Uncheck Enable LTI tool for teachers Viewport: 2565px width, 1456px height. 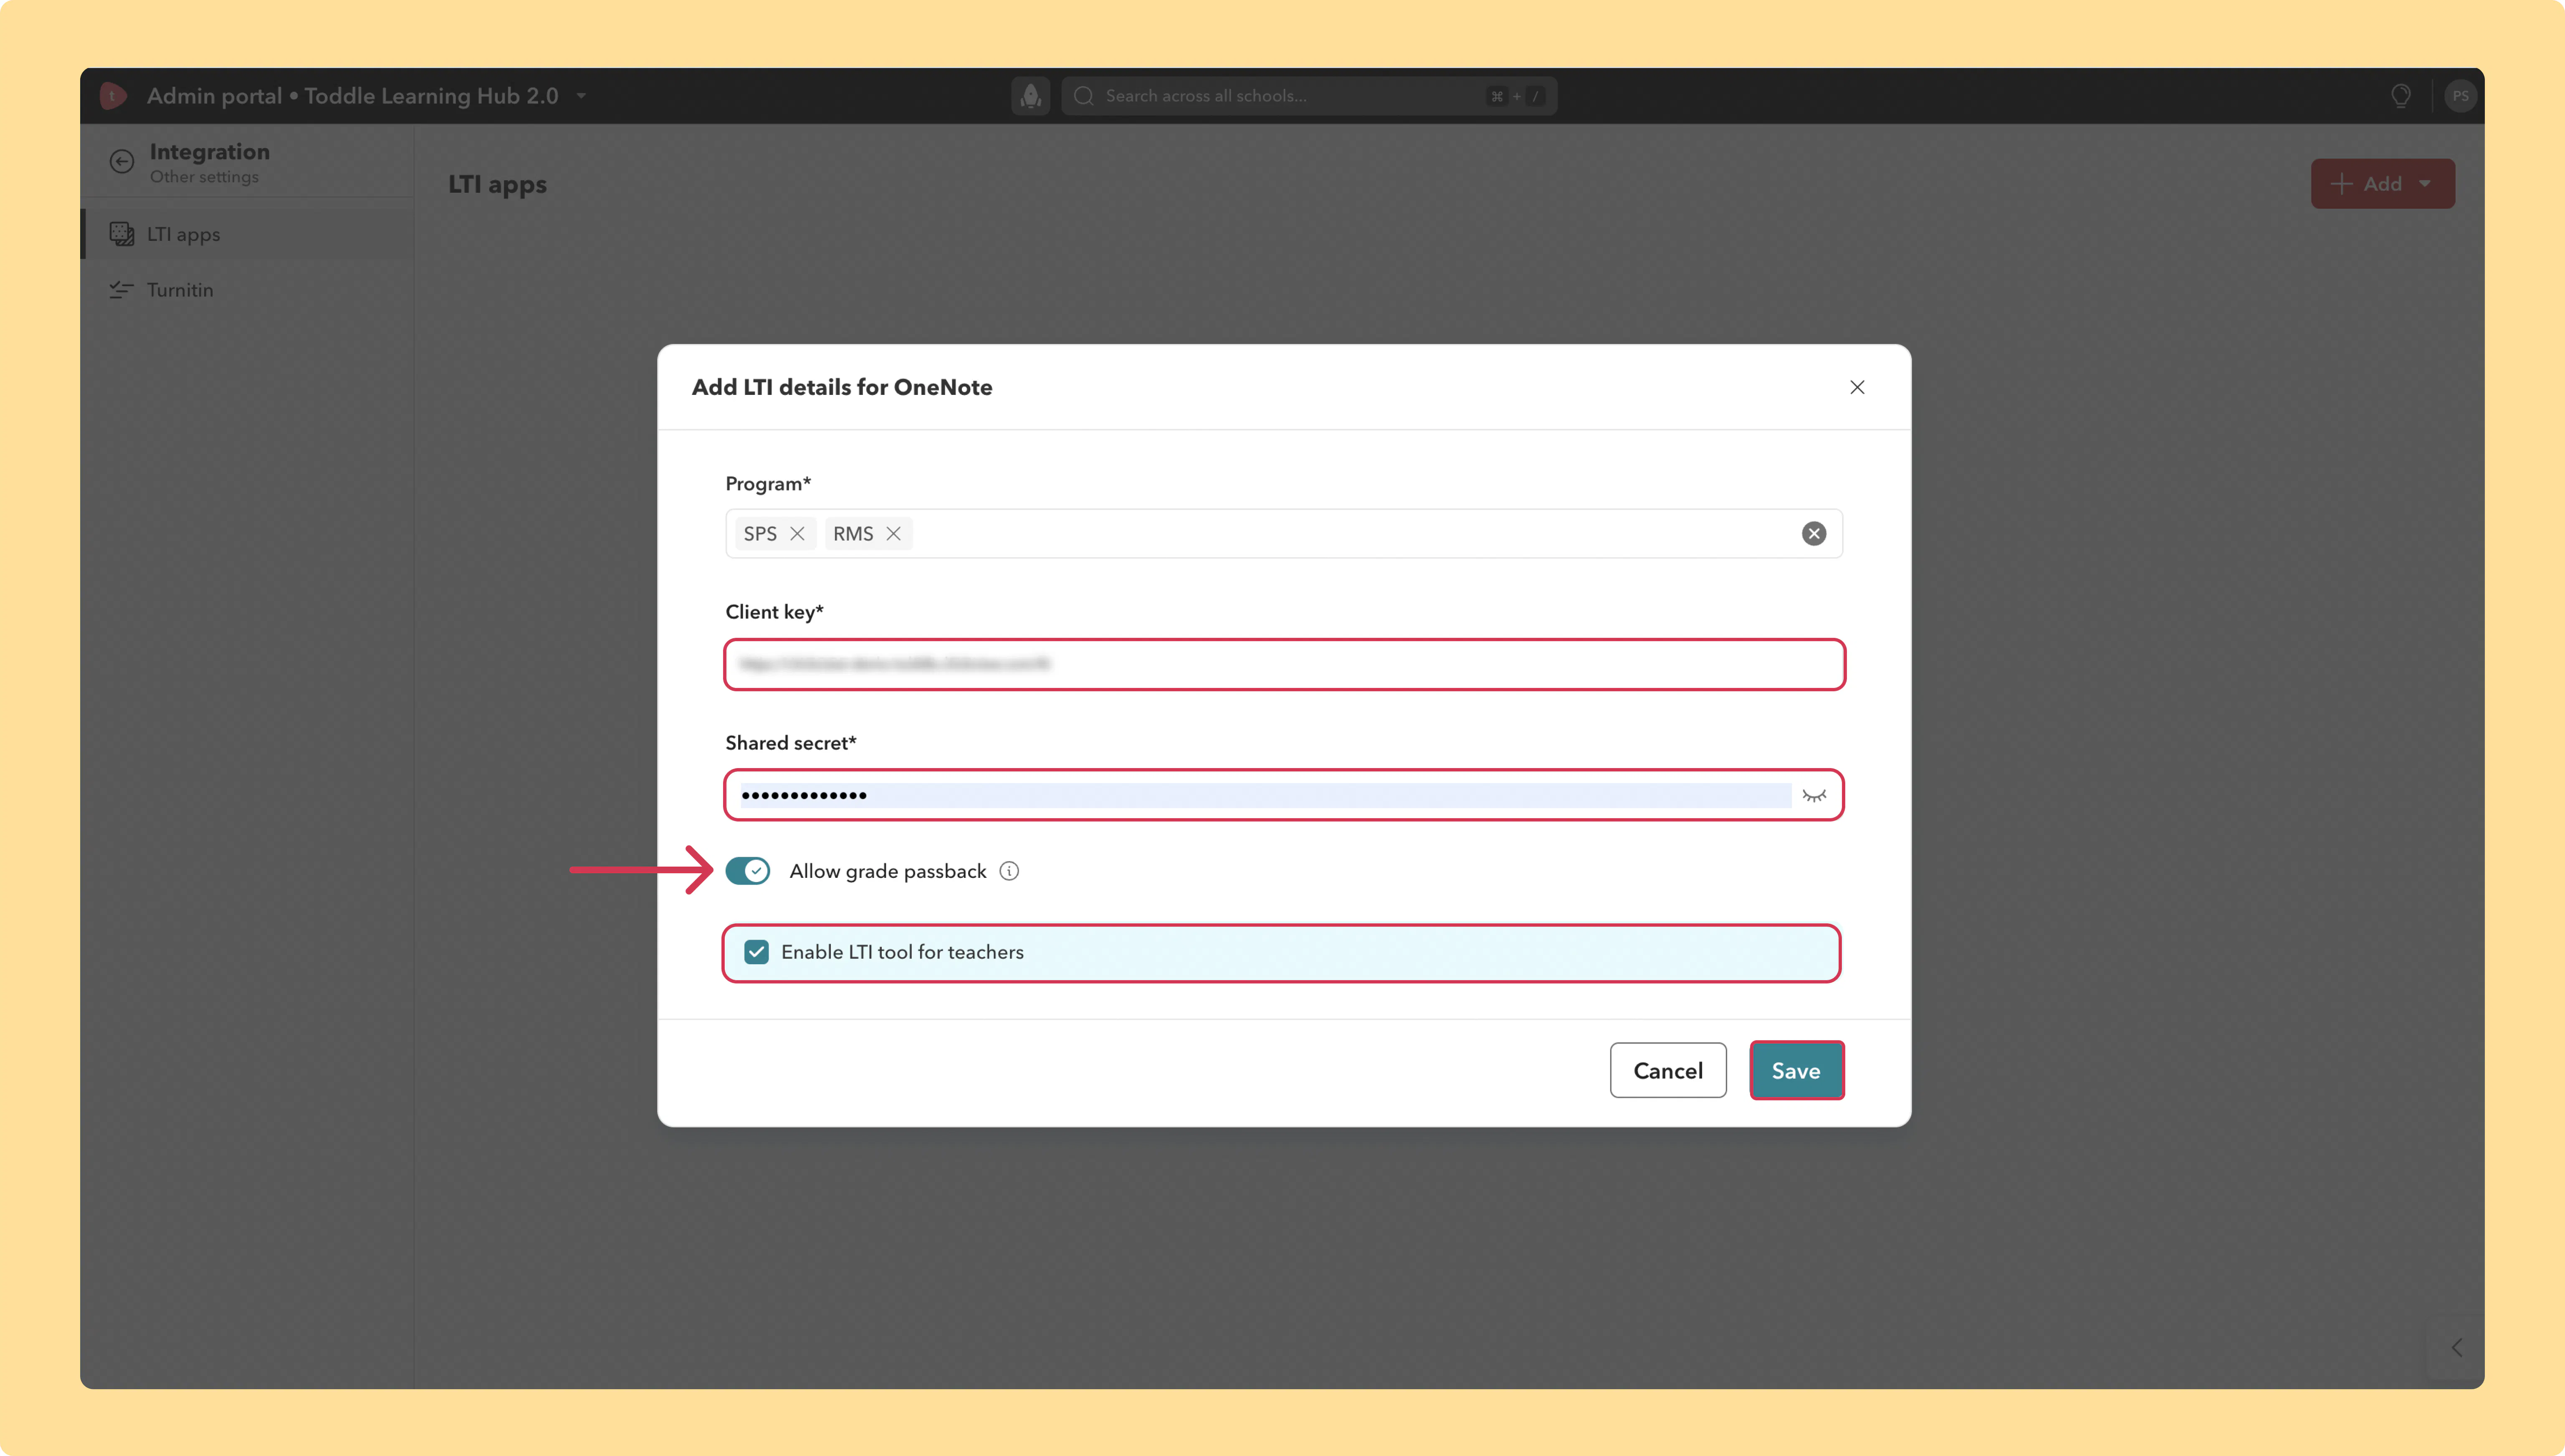[757, 952]
